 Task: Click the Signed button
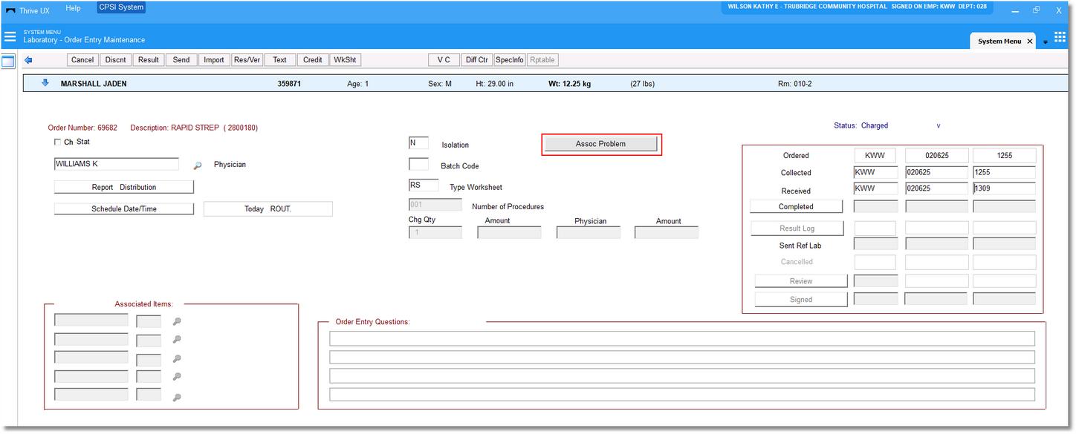click(801, 300)
